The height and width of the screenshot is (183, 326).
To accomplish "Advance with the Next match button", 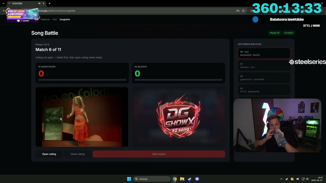I will click(159, 154).
